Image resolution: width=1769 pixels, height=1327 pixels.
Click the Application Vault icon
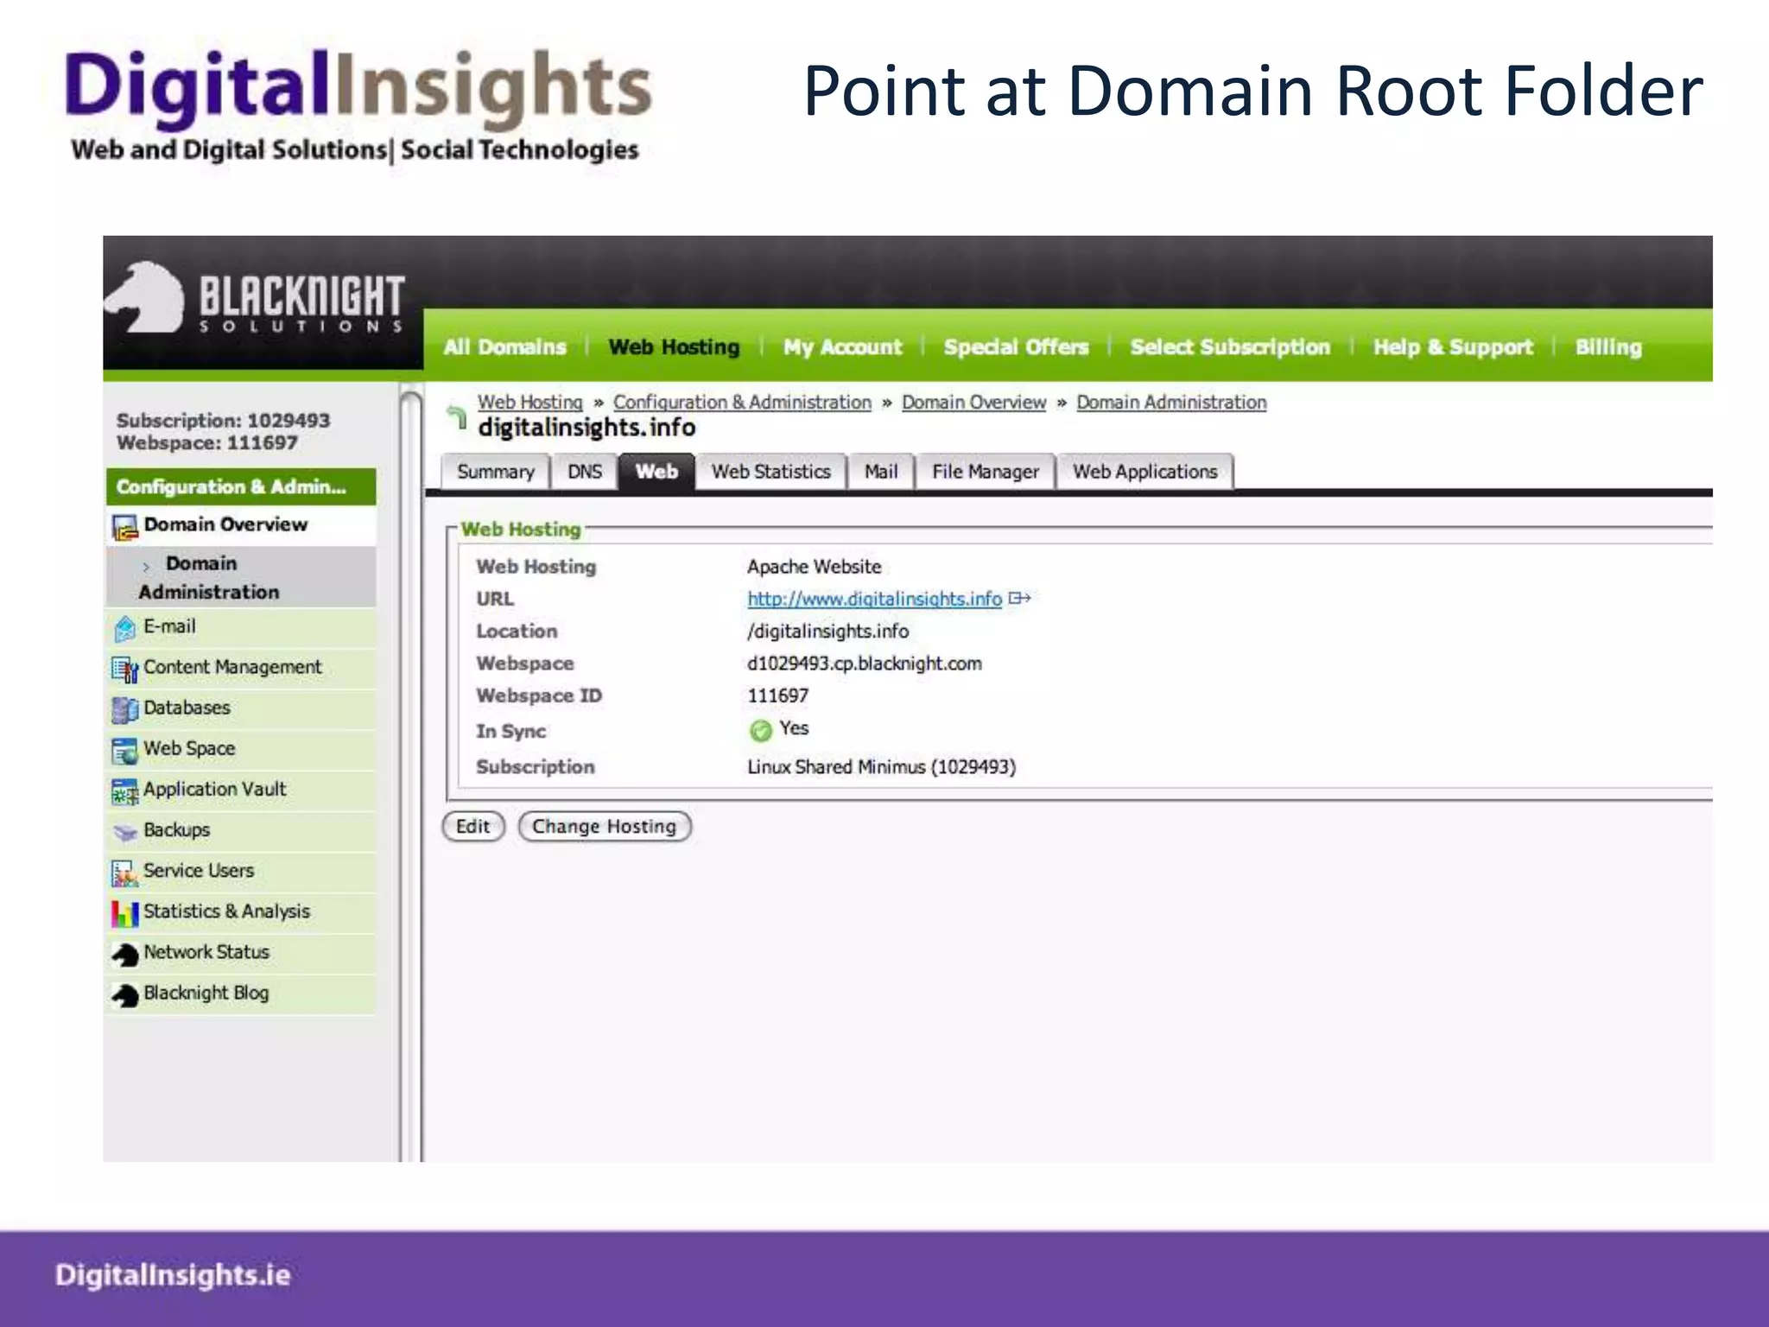[124, 790]
